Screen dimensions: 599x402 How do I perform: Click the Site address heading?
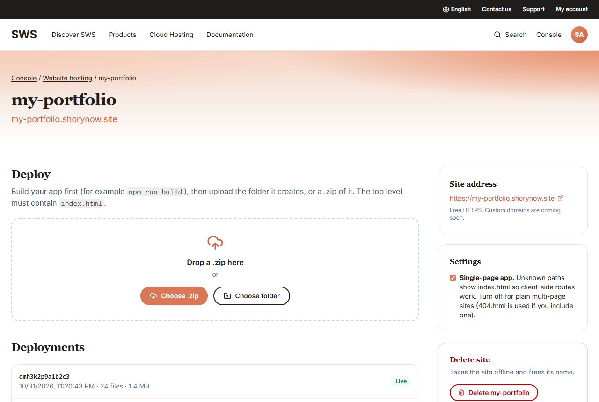[x=473, y=184]
